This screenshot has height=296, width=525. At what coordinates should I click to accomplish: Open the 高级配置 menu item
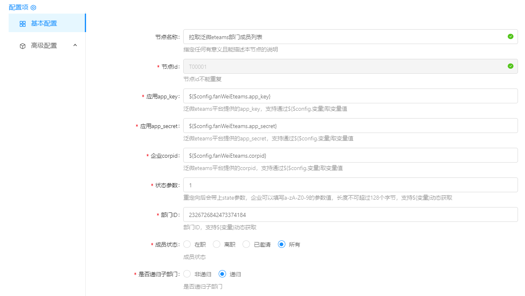click(44, 46)
